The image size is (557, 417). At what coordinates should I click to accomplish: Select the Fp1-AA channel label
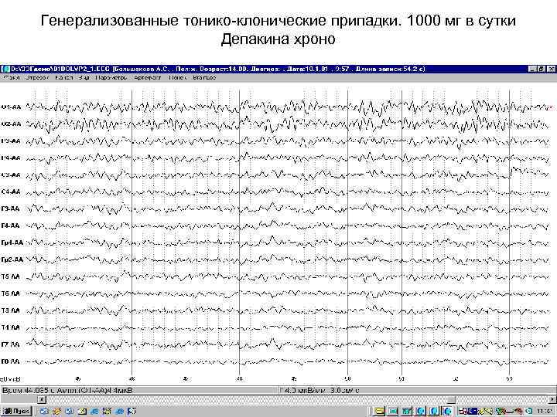point(12,243)
